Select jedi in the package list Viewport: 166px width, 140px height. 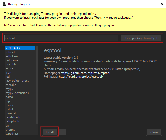point(20,77)
